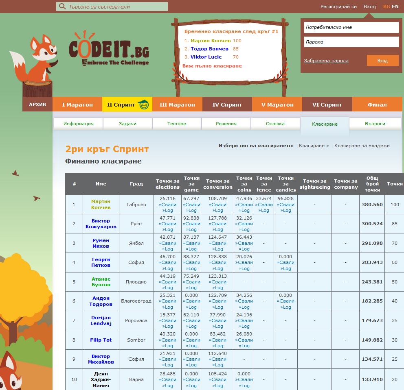Screen dimensions: 404x390
Task: Click the green smiley icon on II Спринт
Action: 143,105
